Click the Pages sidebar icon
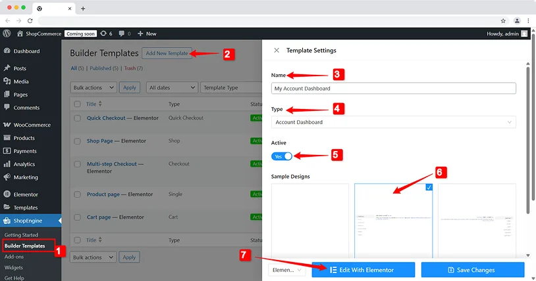536x281 pixels. [x=7, y=94]
